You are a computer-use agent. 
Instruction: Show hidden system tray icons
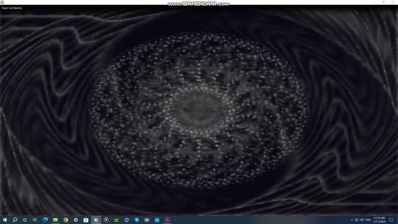pos(352,220)
